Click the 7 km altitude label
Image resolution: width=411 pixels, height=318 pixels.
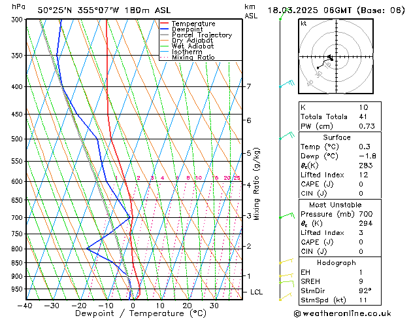click(249, 86)
